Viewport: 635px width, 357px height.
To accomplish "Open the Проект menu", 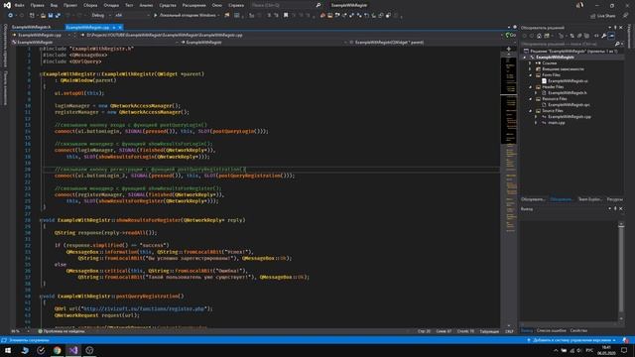I will [x=70, y=5].
